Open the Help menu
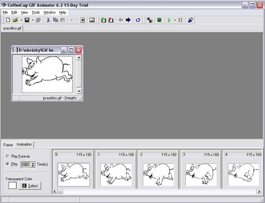The image size is (265, 203). (62, 12)
